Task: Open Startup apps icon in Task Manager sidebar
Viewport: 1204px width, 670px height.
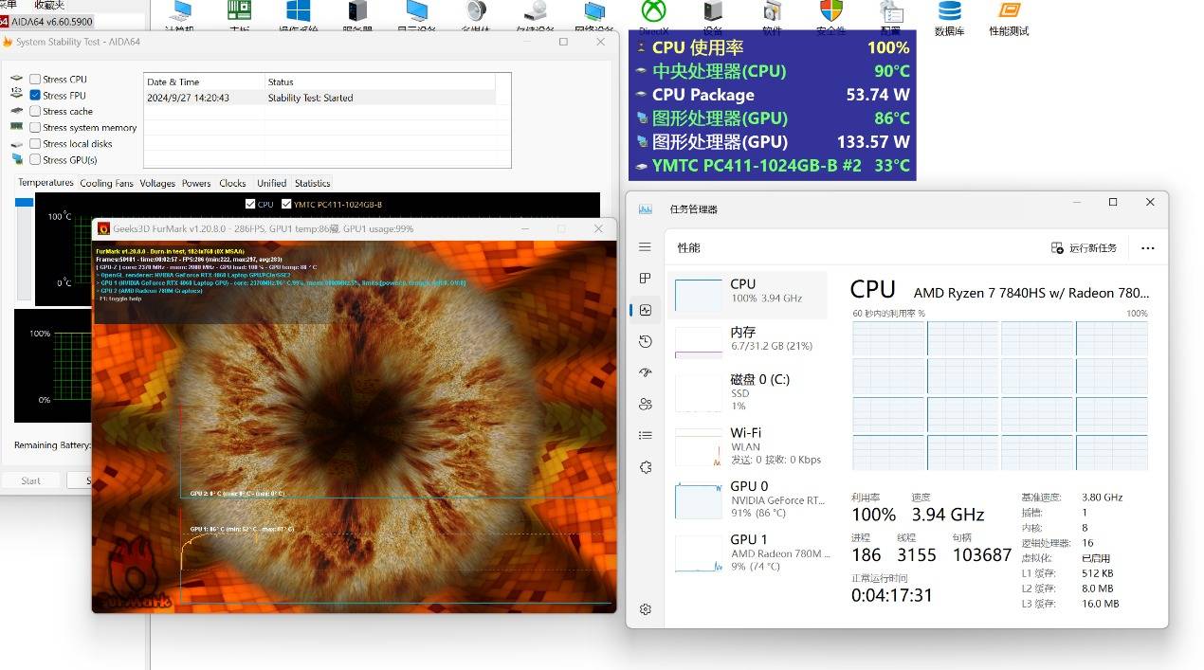Action: 646,372
